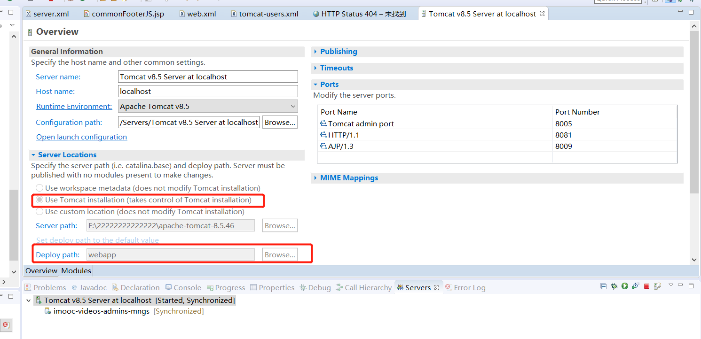The height and width of the screenshot is (339, 701).
Task: Open the Servers view menu triangle
Action: pyautogui.click(x=671, y=285)
